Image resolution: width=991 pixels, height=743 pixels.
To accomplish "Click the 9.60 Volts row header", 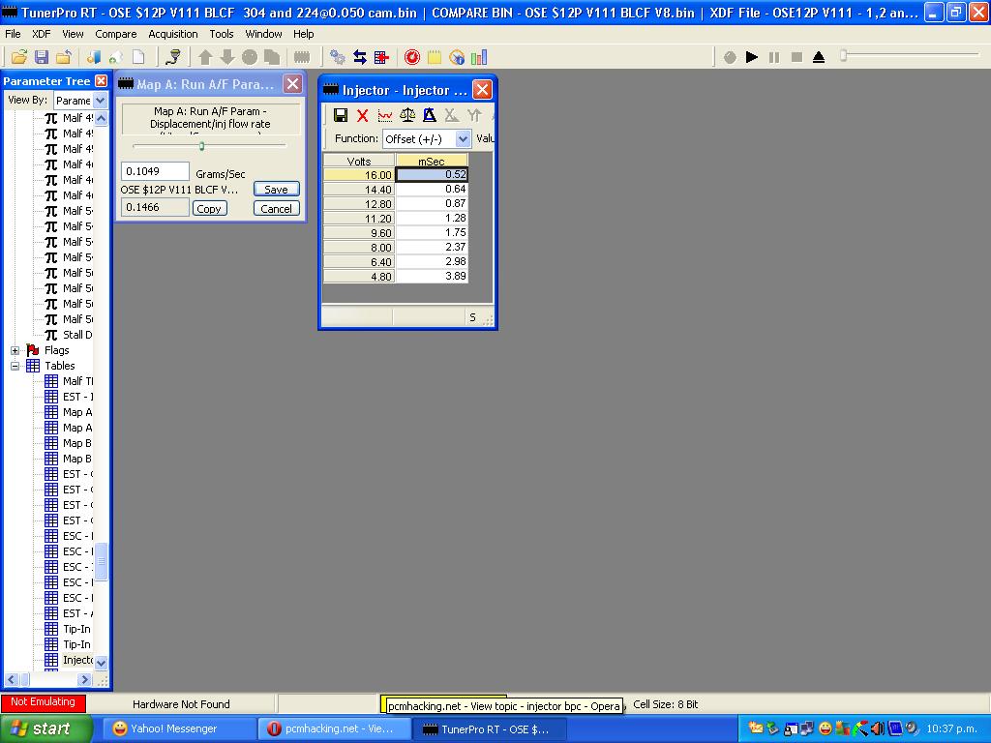I will tap(359, 233).
